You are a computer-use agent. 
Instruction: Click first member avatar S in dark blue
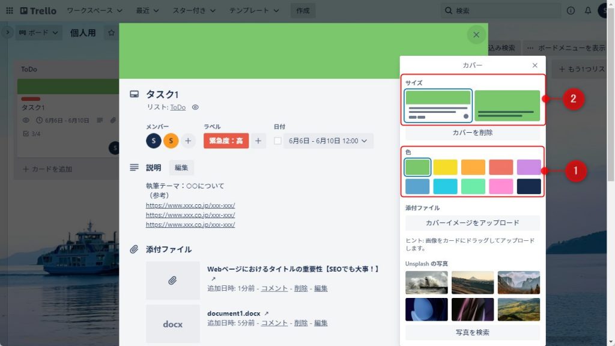click(154, 141)
